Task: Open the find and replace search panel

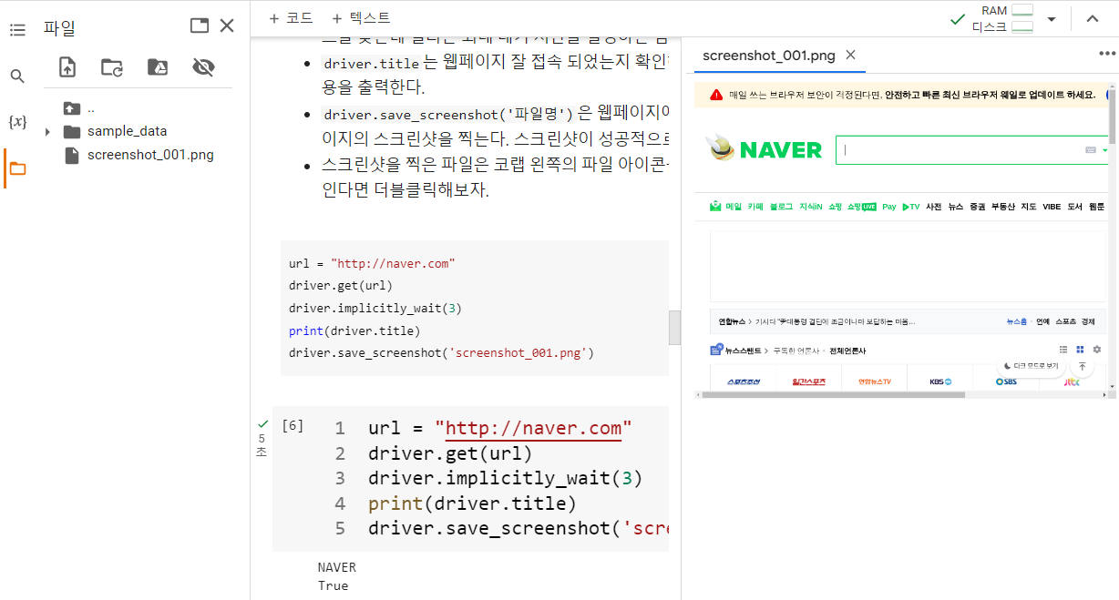Action: point(17,76)
